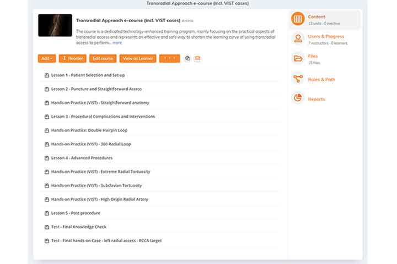Image resolution: width=397 pixels, height=264 pixels.
Task: Click unit icon beside Lesson 4 - Advanced Procedures
Action: [46, 158]
